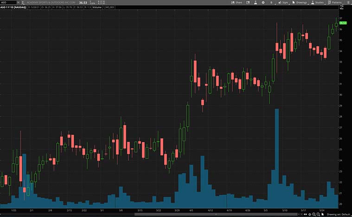Click the left-right arrows scroll icon
352x217 pixels.
(305, 215)
